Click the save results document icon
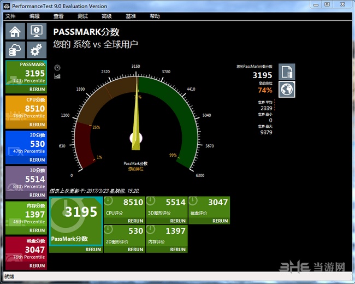355x284 pixels. click(x=287, y=72)
